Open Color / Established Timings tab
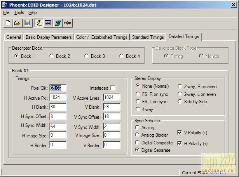This screenshot has width=239, height=177. coord(102,37)
